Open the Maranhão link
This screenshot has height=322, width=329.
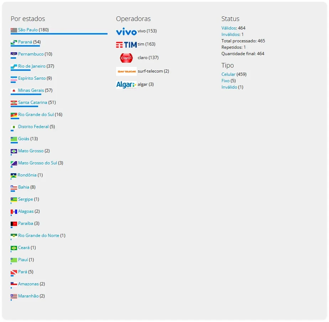28,296
